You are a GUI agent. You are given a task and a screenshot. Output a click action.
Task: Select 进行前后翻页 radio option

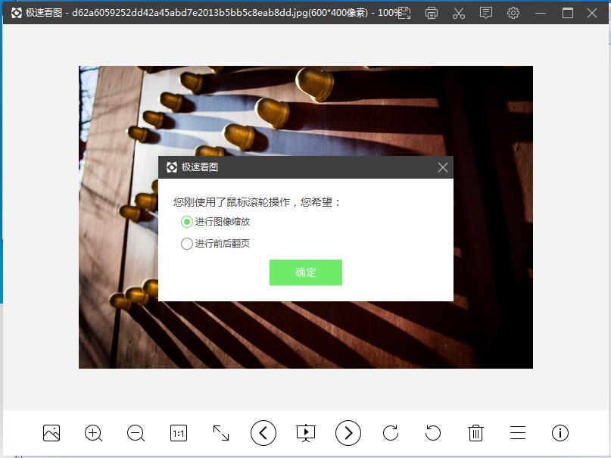pos(215,244)
